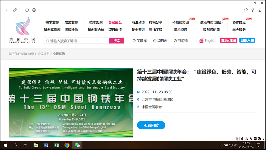Open the 项目库 link
The width and height of the screenshot is (266, 150).
click(x=160, y=41)
